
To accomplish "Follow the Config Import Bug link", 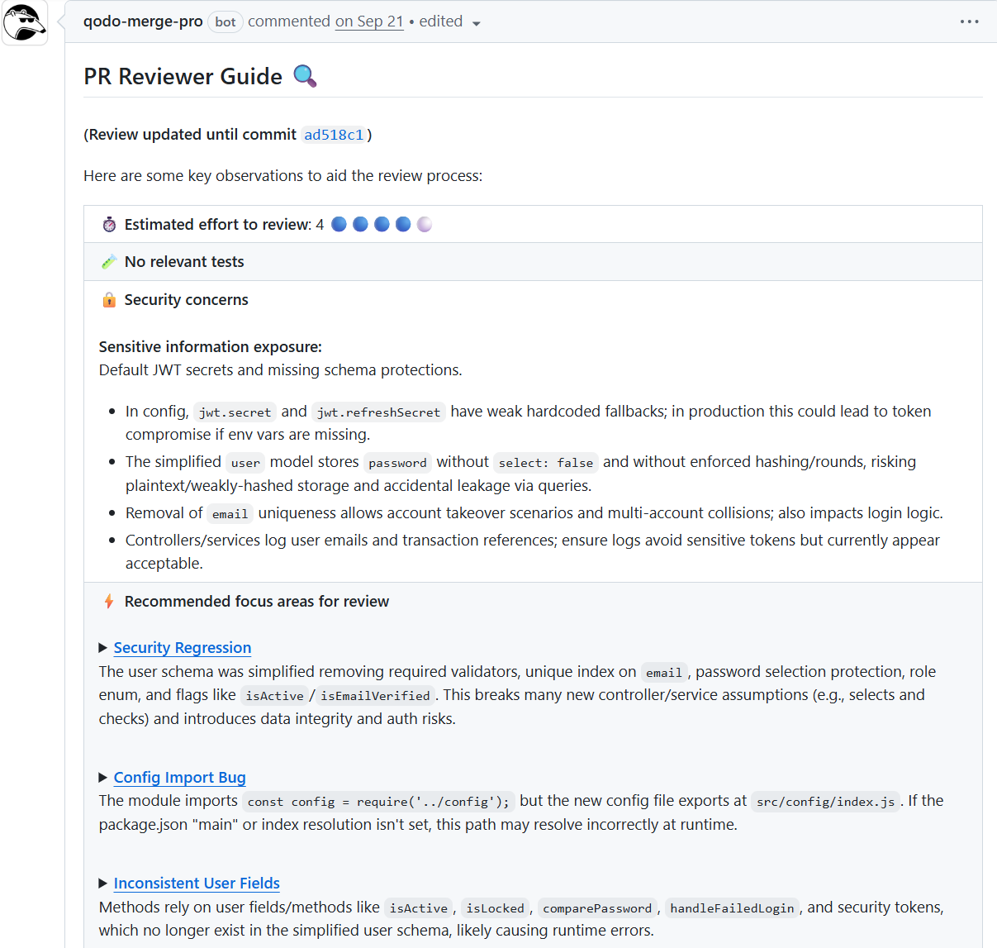I will click(x=179, y=777).
